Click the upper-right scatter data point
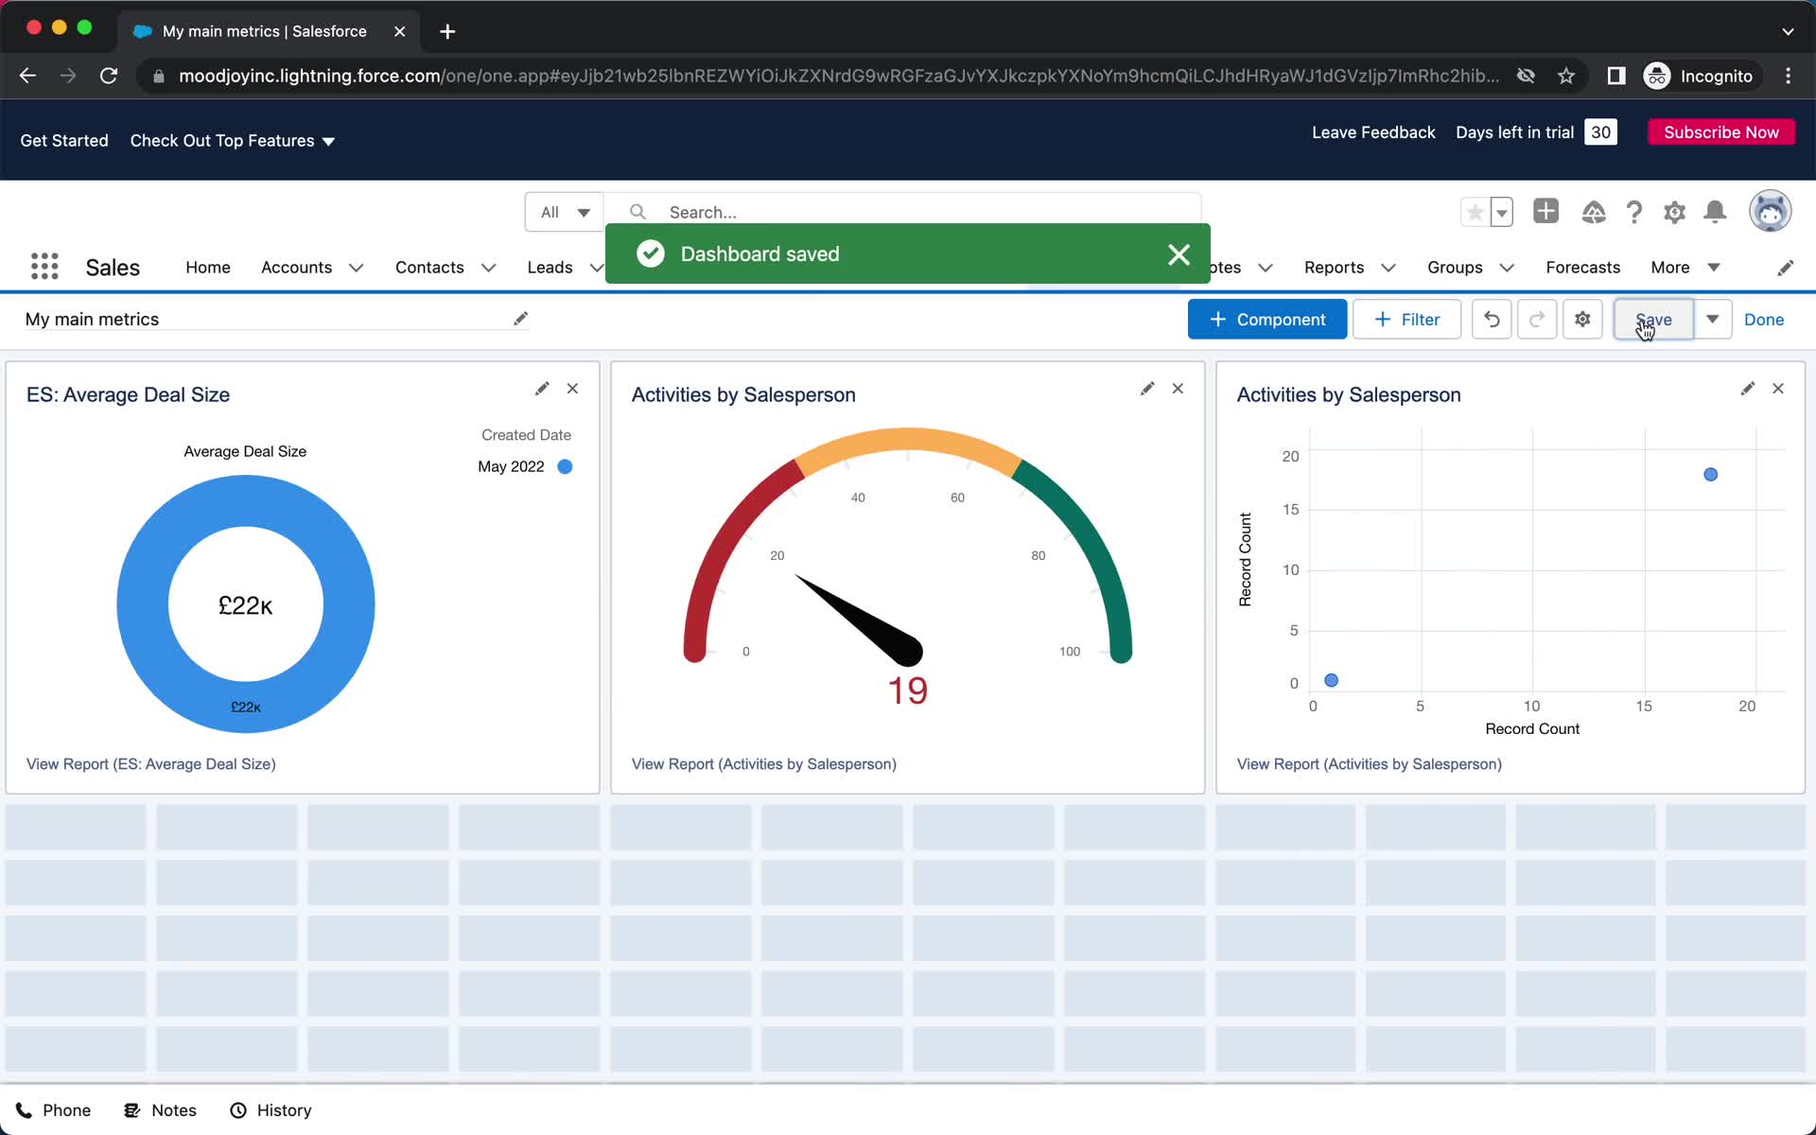The image size is (1816, 1135). tap(1710, 475)
